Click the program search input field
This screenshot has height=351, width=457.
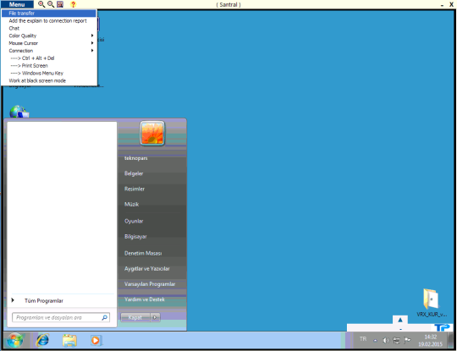pyautogui.click(x=61, y=317)
